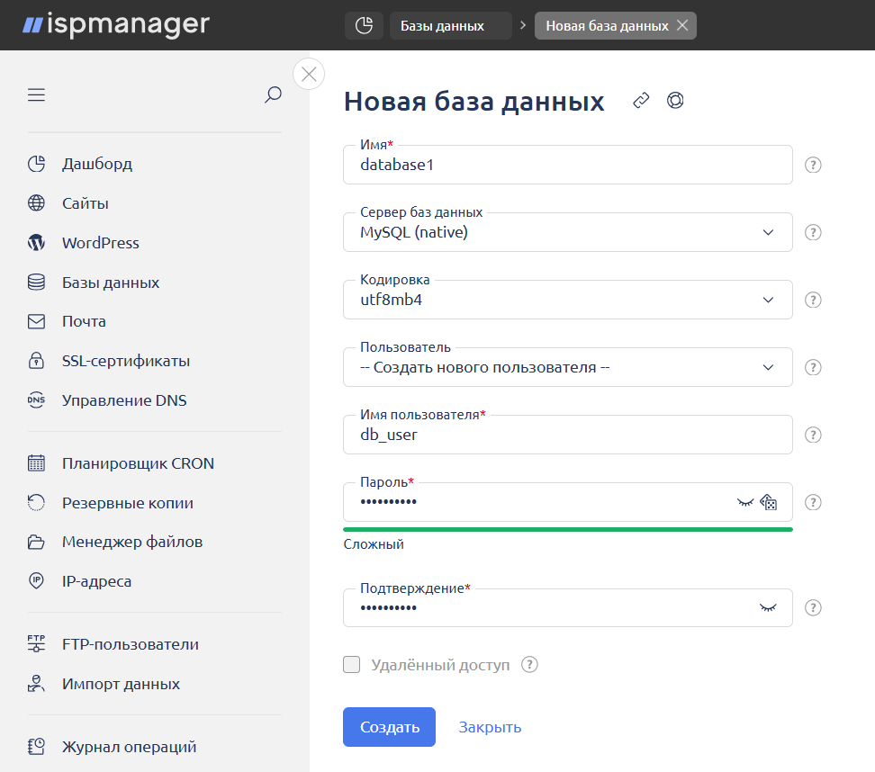The height and width of the screenshot is (772, 875).
Task: Enable the Удалённый доступ checkbox
Action: [x=352, y=665]
